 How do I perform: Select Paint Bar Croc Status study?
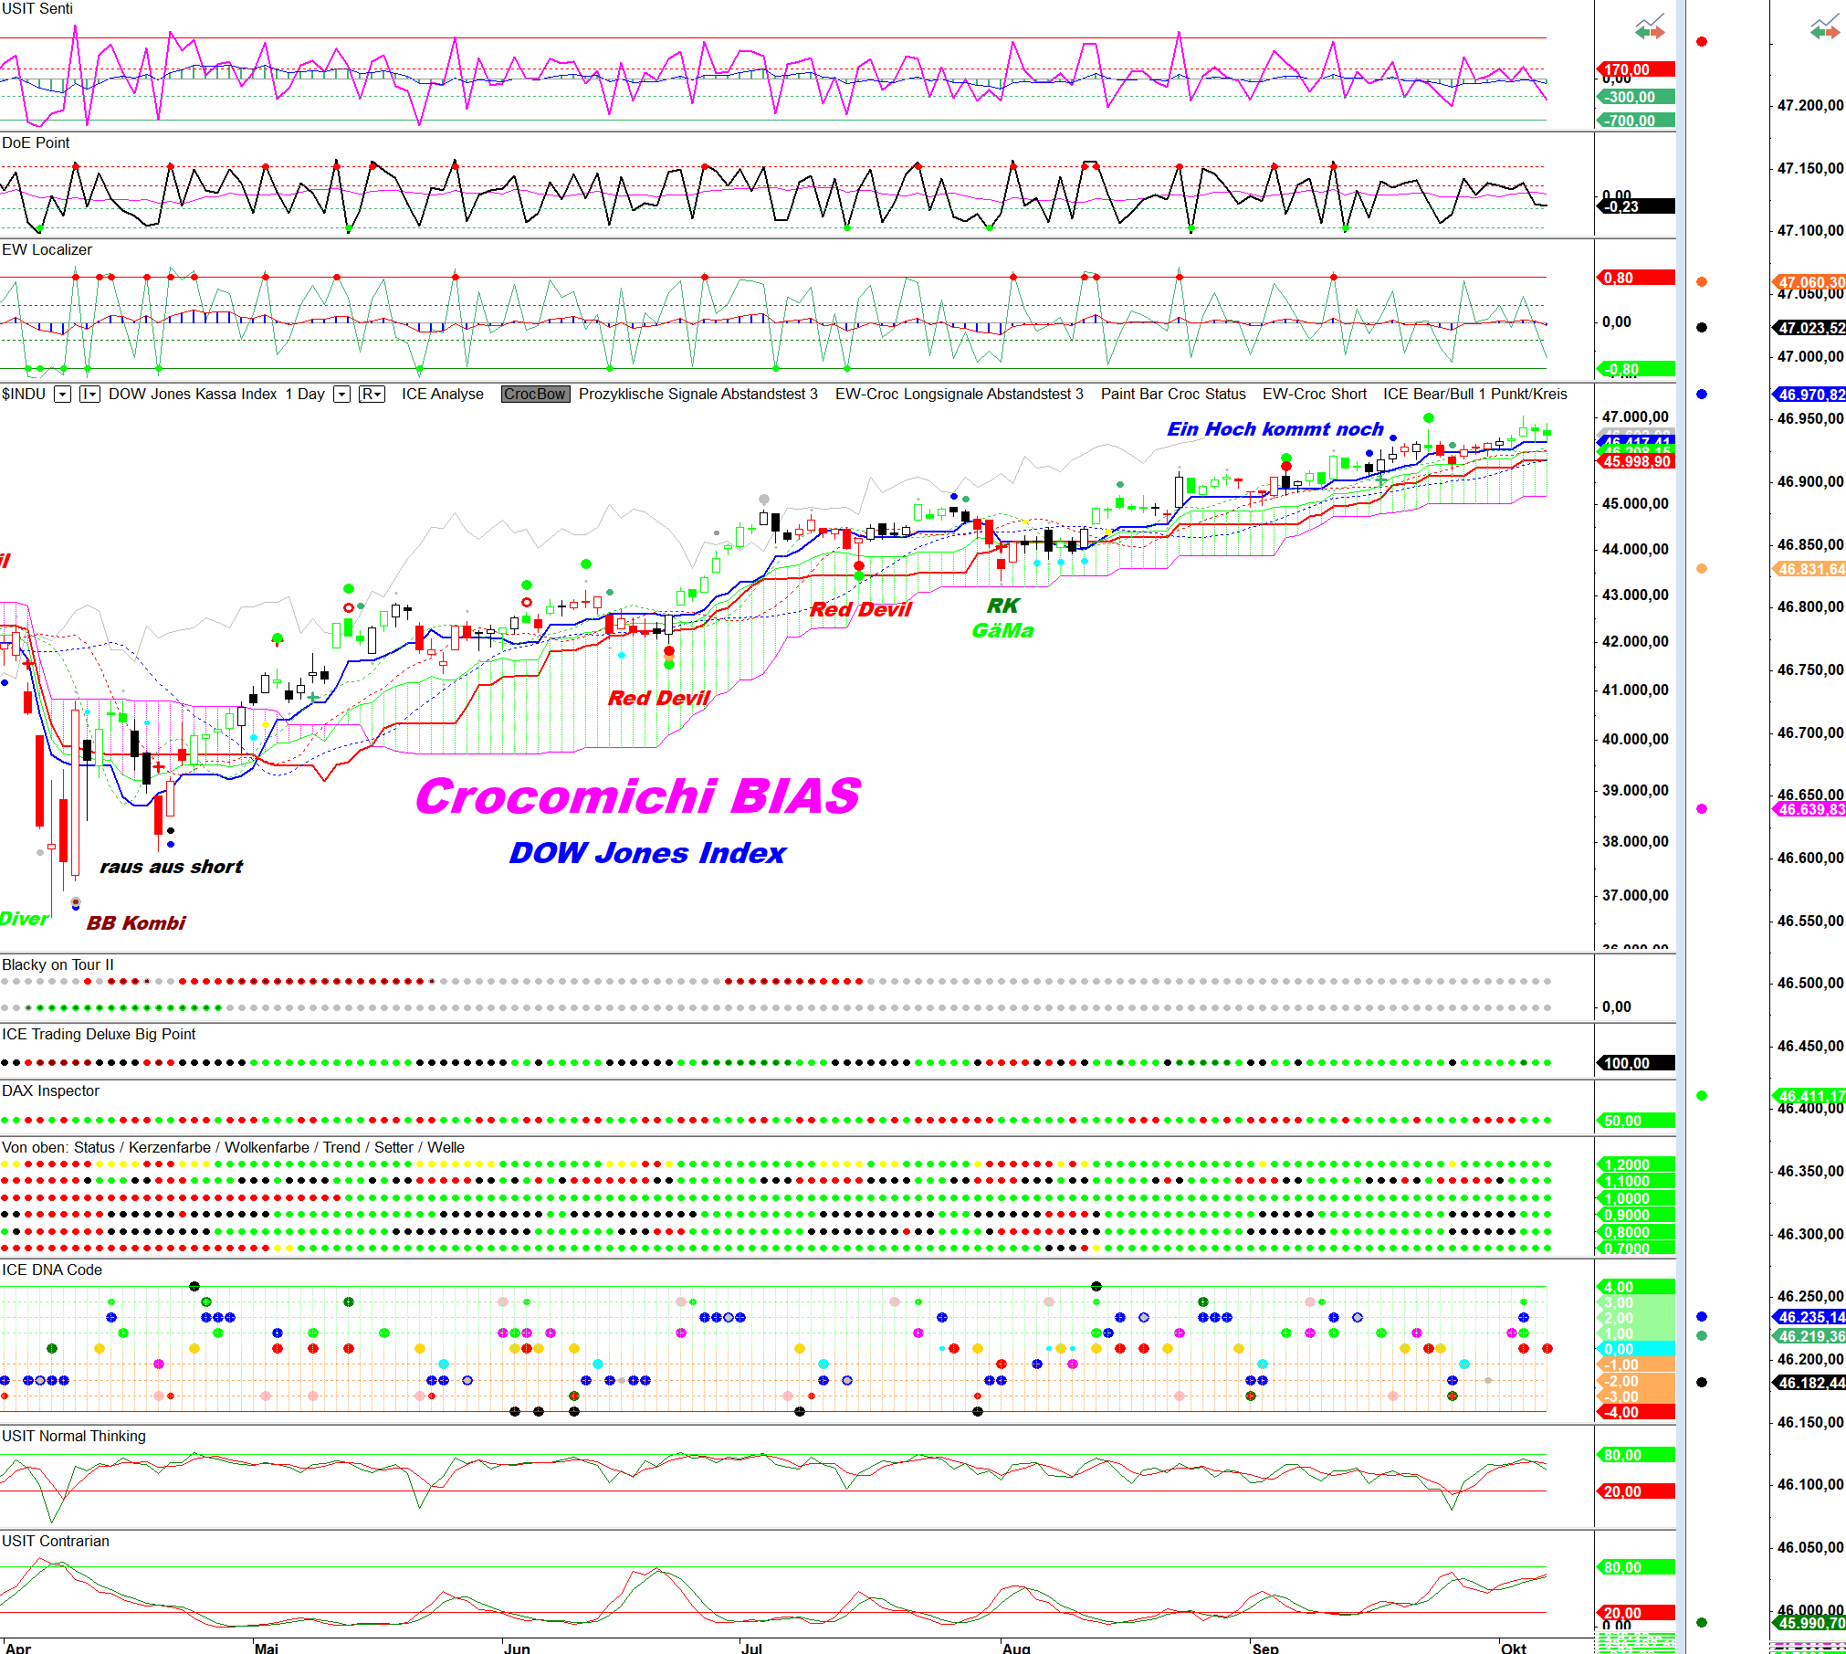click(x=1172, y=395)
